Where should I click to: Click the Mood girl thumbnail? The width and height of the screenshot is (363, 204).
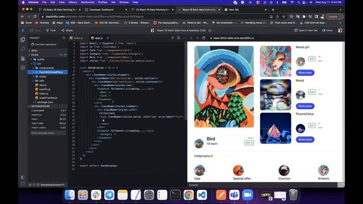point(276,61)
